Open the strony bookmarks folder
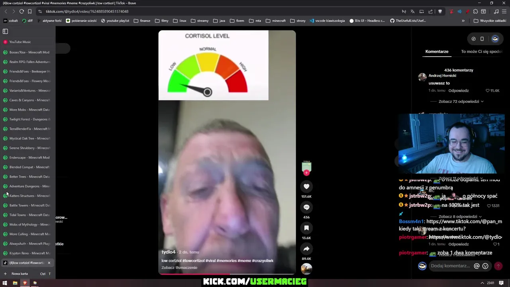This screenshot has height=287, width=510. coord(298,21)
